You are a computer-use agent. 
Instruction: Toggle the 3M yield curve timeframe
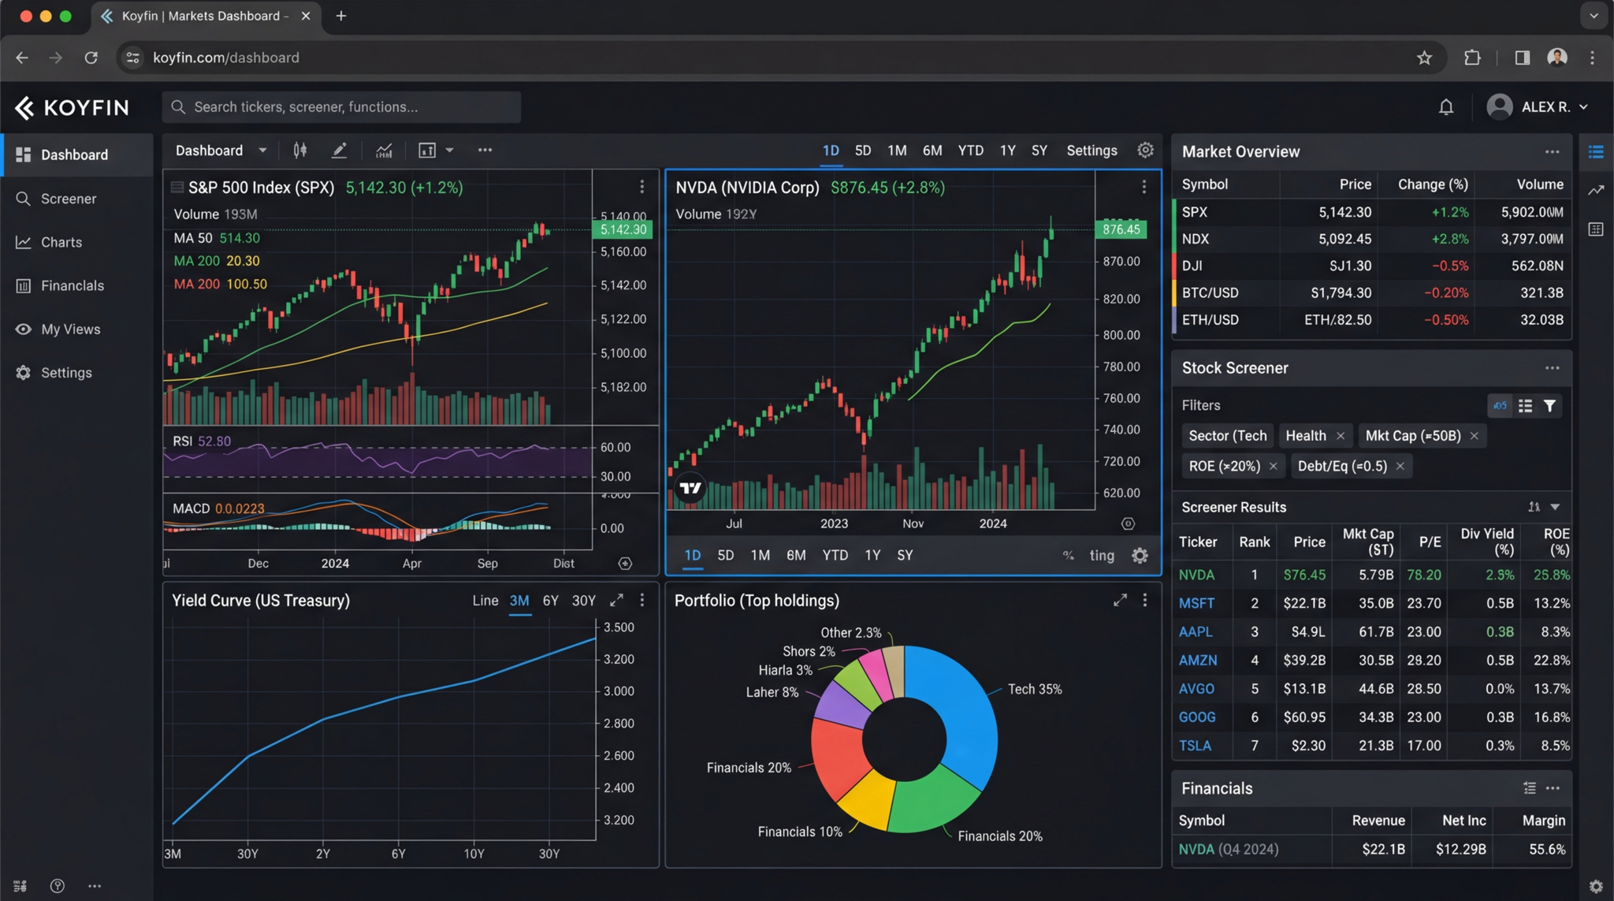(x=519, y=601)
